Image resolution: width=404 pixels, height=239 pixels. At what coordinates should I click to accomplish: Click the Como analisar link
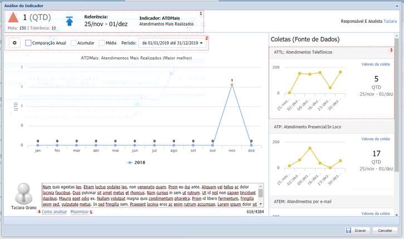tap(55, 212)
